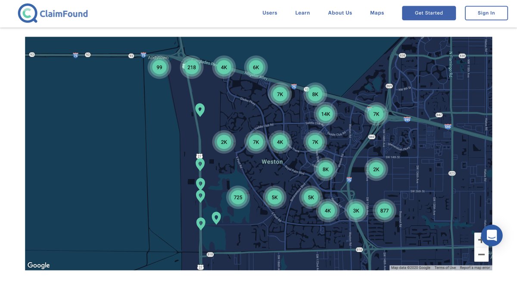Open the 3K cluster marker
This screenshot has height=282, width=517.
coord(356,211)
